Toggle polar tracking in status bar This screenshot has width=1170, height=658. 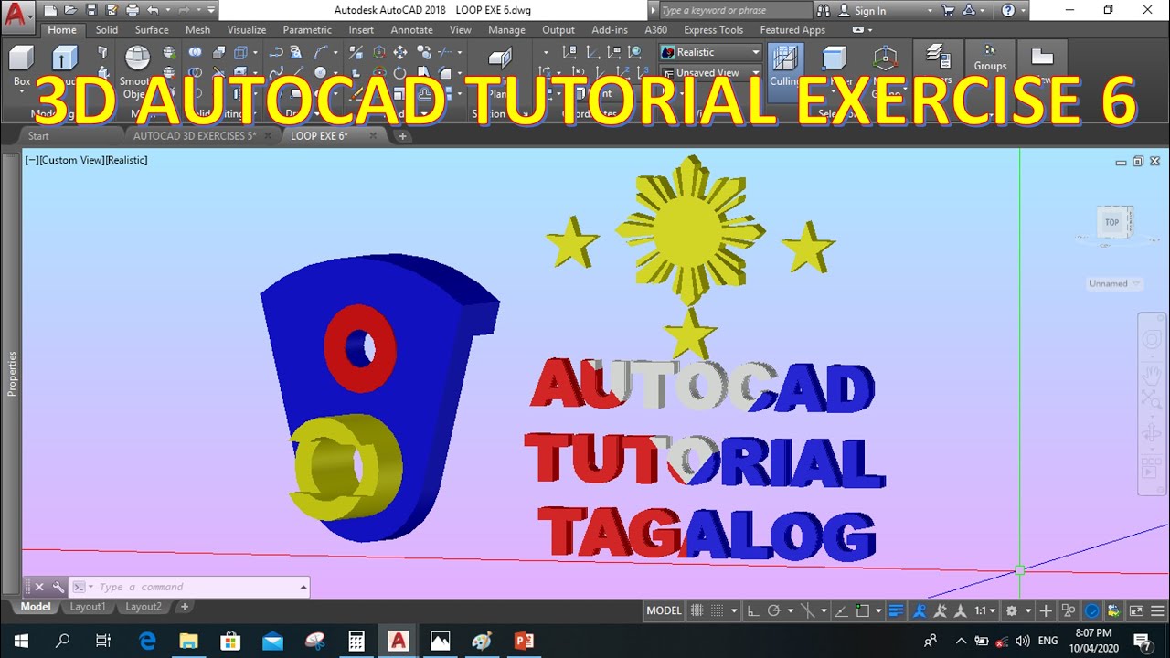coord(774,610)
